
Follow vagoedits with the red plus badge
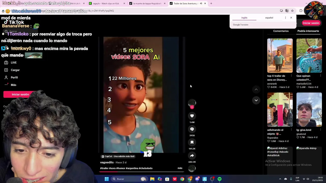192,107
